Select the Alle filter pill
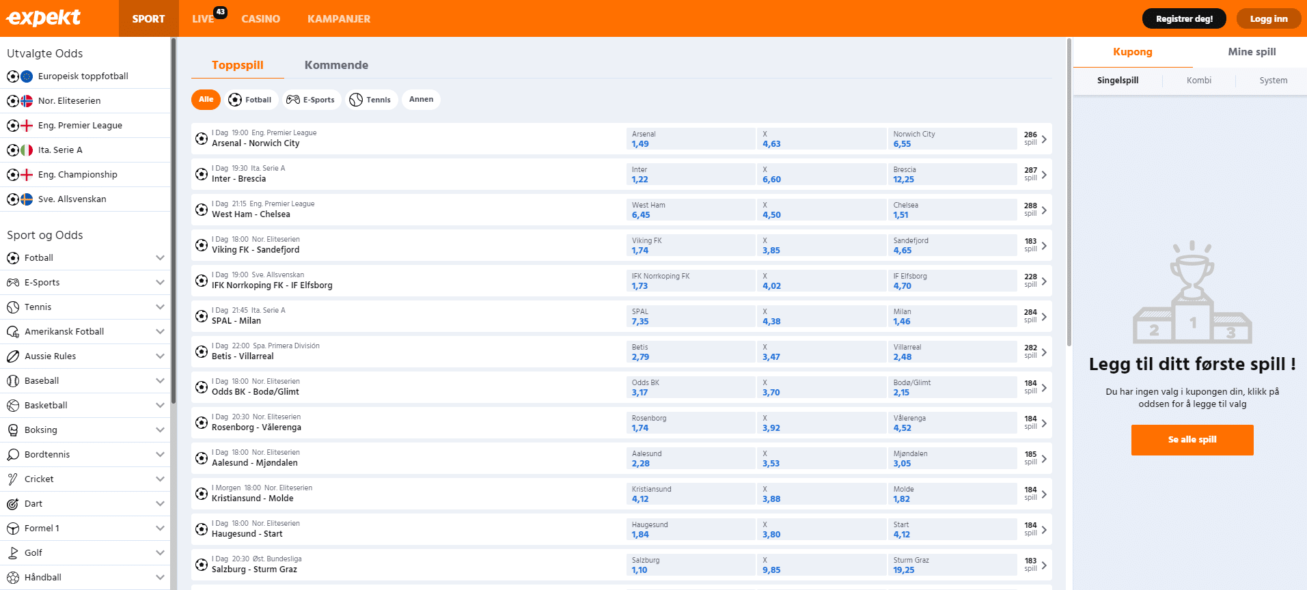The image size is (1307, 590). [x=206, y=100]
